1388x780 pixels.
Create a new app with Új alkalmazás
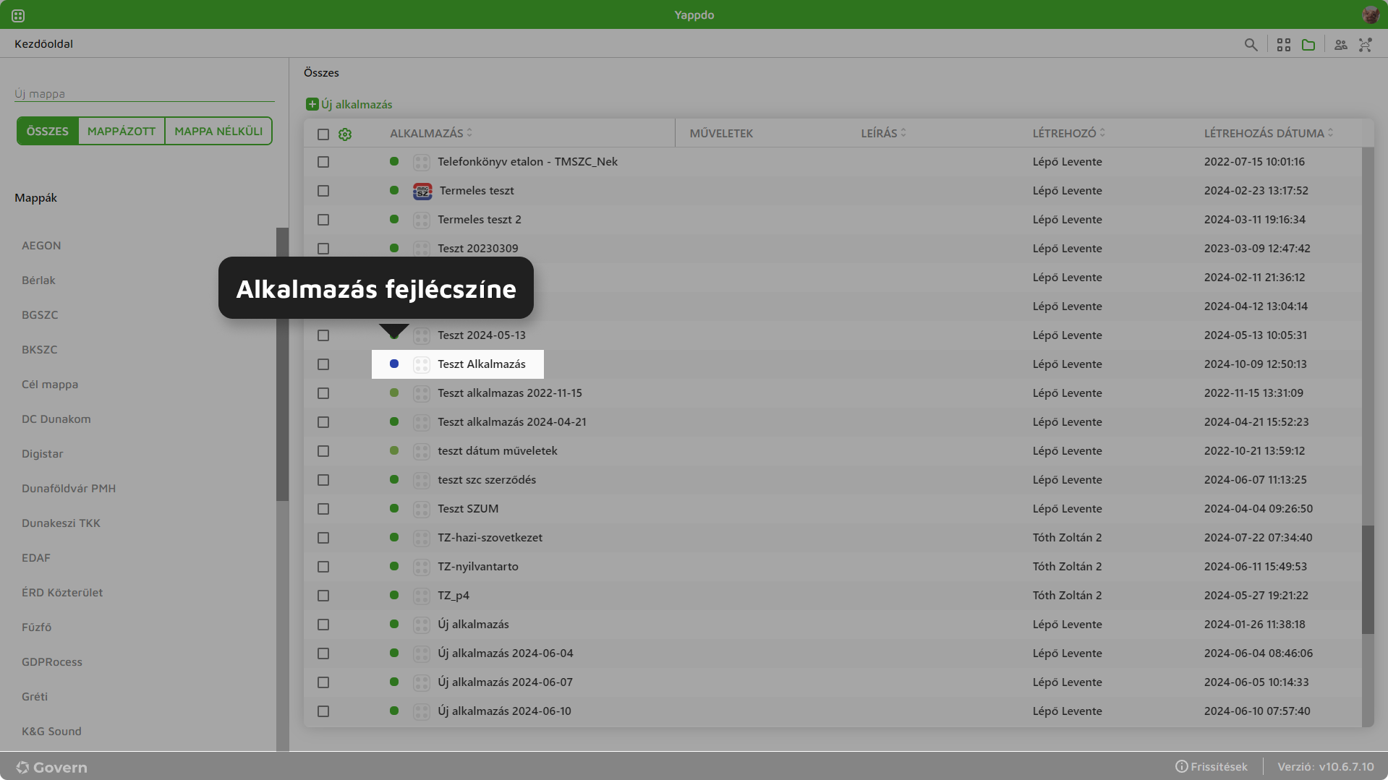click(349, 104)
